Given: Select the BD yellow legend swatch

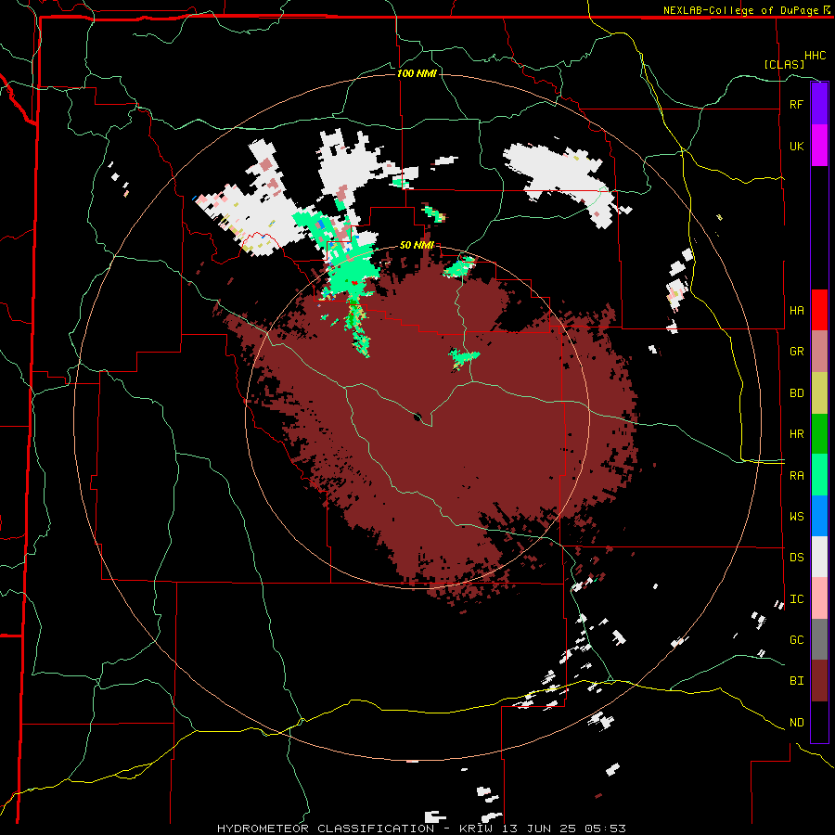Looking at the screenshot, I should [x=819, y=392].
